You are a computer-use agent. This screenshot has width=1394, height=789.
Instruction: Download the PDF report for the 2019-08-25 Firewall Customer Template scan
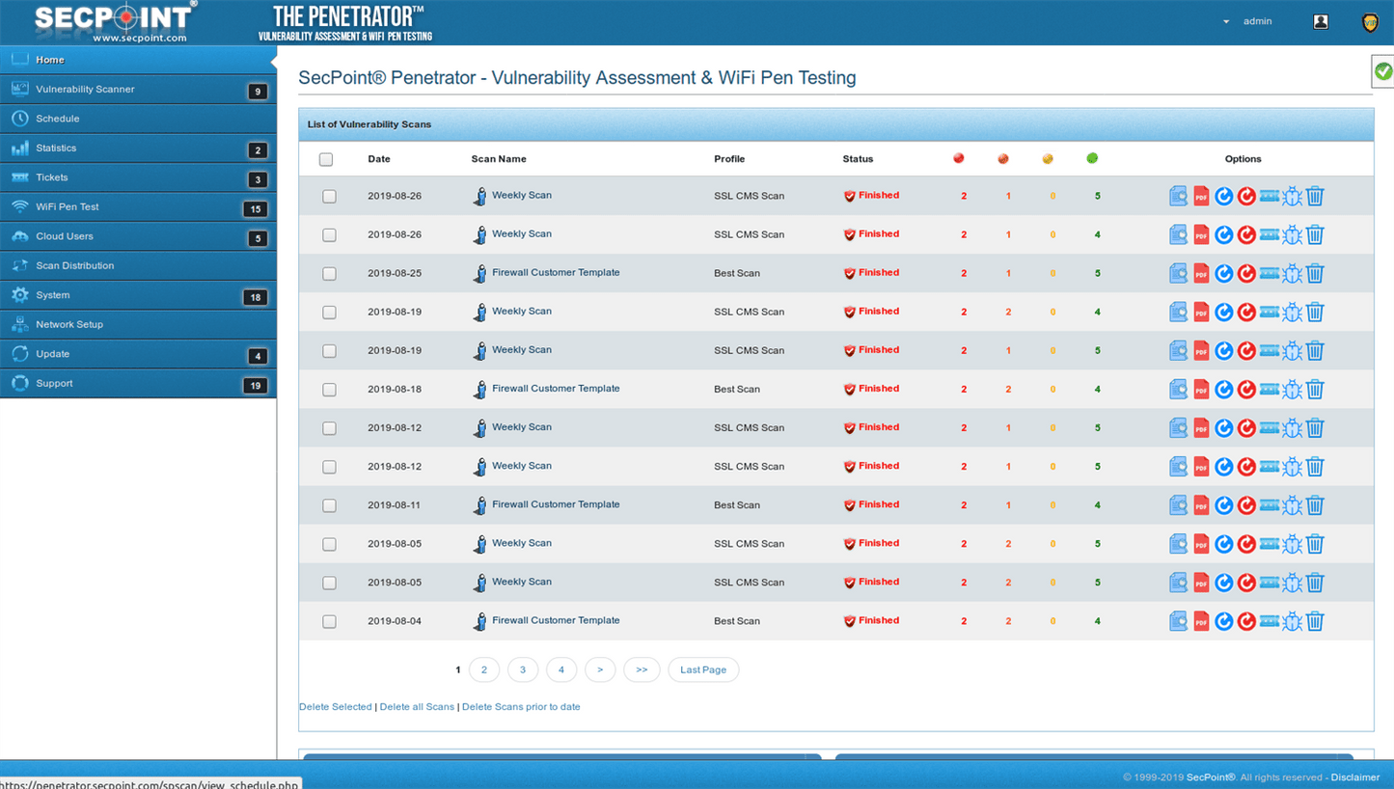[1201, 273]
